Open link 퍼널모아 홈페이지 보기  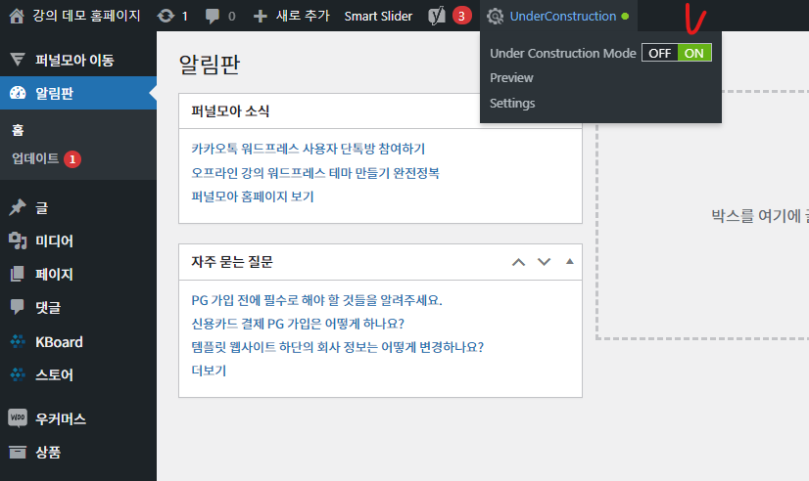click(x=253, y=197)
